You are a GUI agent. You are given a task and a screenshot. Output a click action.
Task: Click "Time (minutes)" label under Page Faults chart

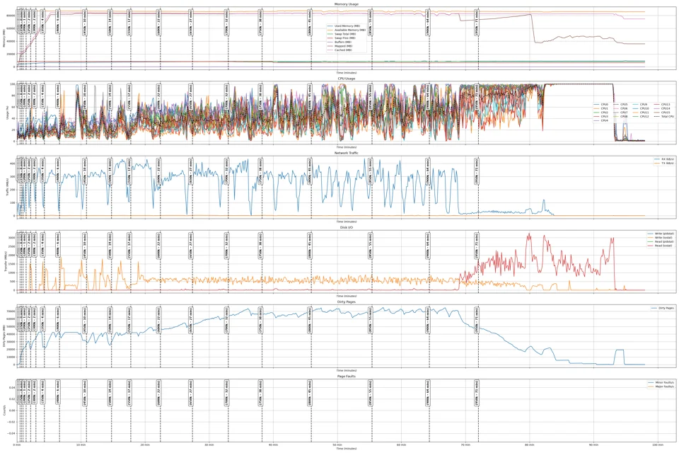tap(346, 449)
